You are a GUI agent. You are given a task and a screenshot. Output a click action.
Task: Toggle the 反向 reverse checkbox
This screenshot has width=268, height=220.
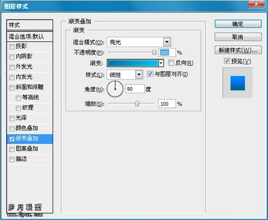click(171, 63)
